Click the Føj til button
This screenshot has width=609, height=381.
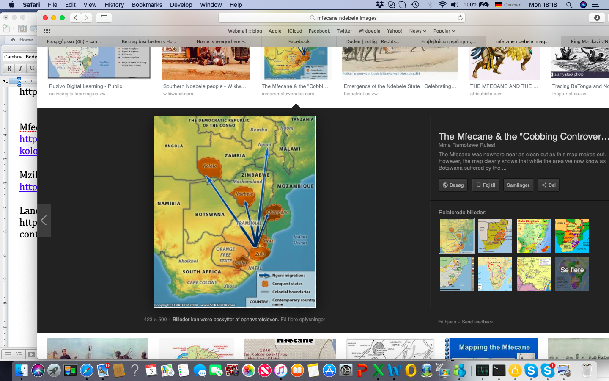click(486, 185)
